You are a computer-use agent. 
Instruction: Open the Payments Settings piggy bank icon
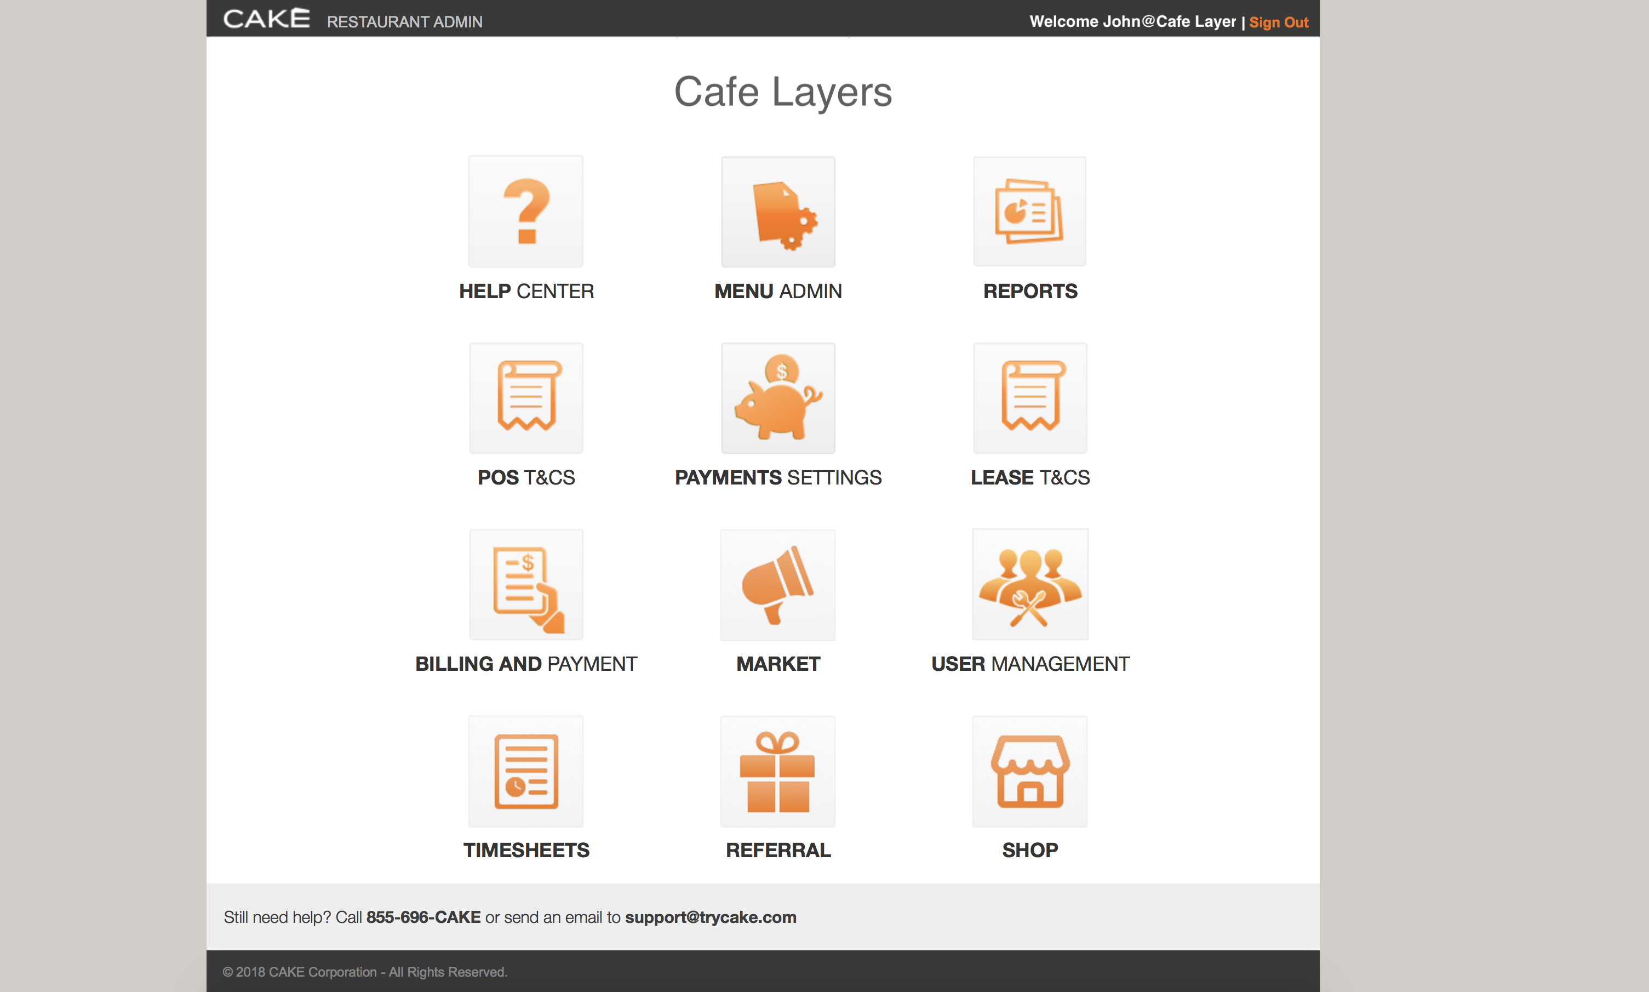pyautogui.click(x=778, y=398)
